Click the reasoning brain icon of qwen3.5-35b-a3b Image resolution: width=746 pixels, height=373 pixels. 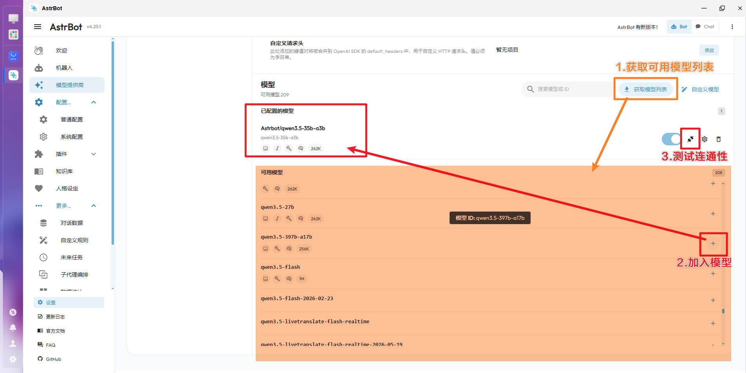pos(301,148)
